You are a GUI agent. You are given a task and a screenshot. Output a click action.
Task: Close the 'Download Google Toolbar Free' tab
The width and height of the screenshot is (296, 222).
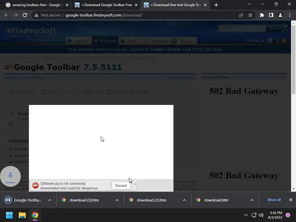click(x=136, y=5)
